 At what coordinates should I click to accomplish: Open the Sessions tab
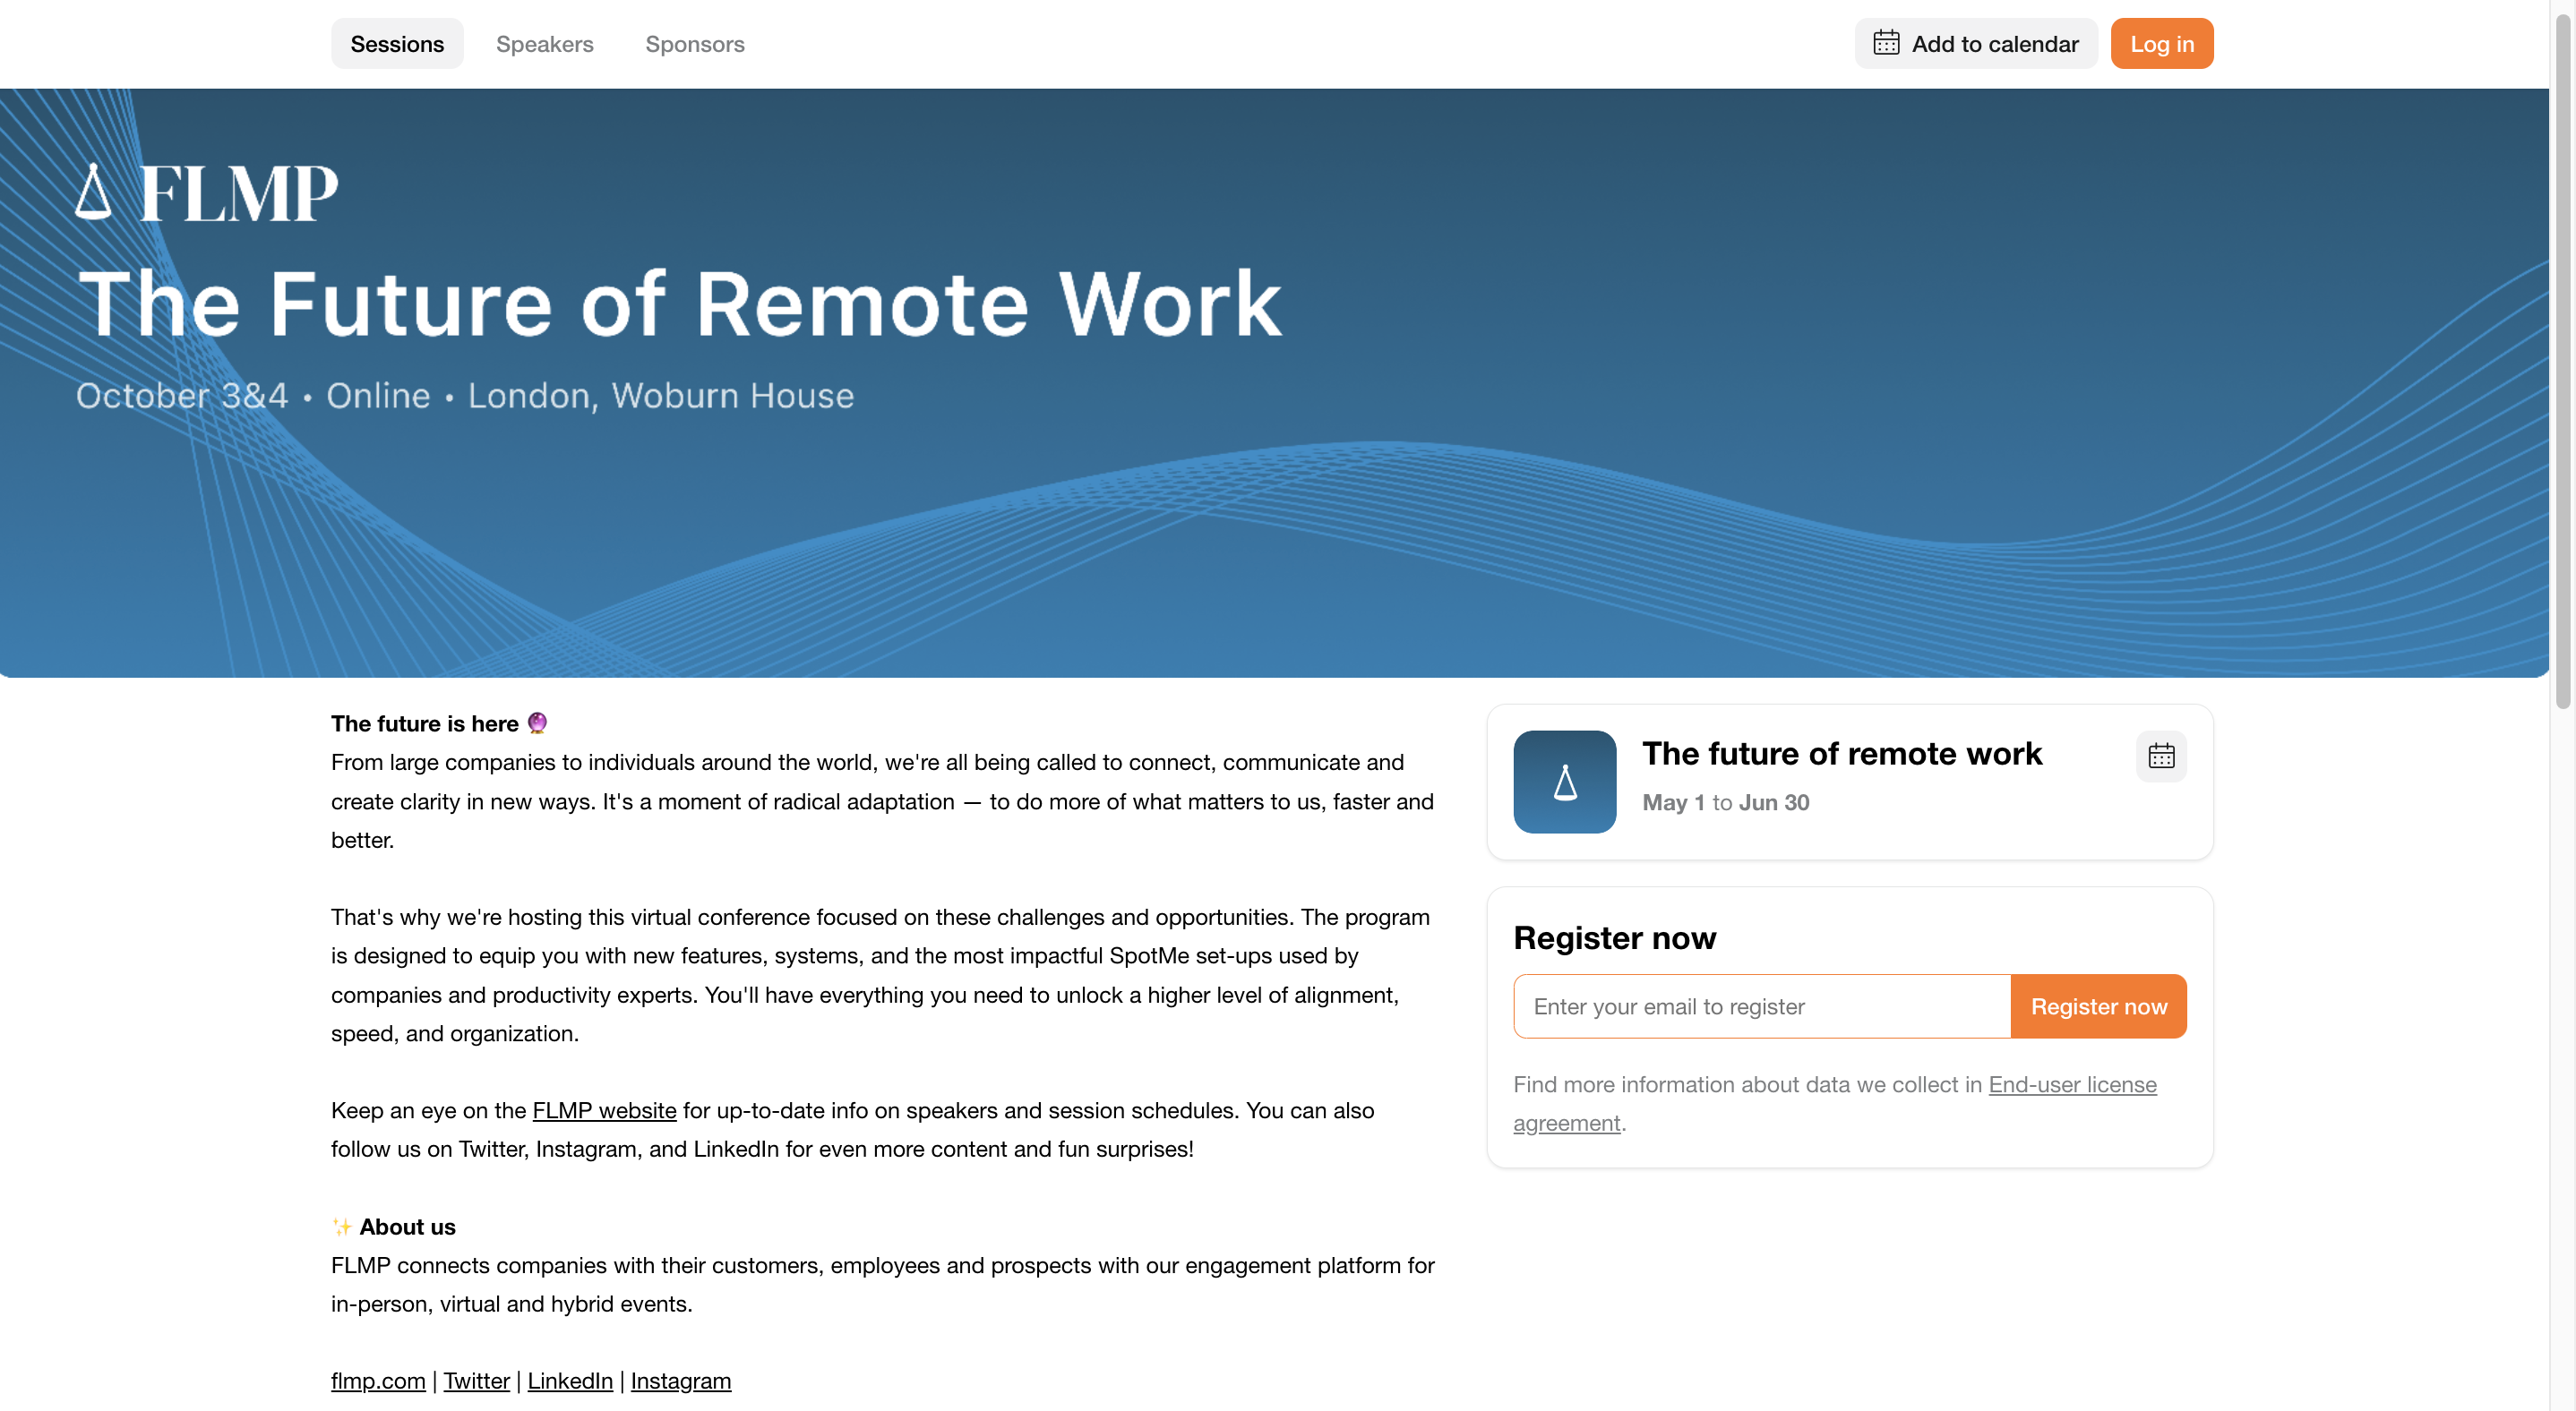(397, 44)
